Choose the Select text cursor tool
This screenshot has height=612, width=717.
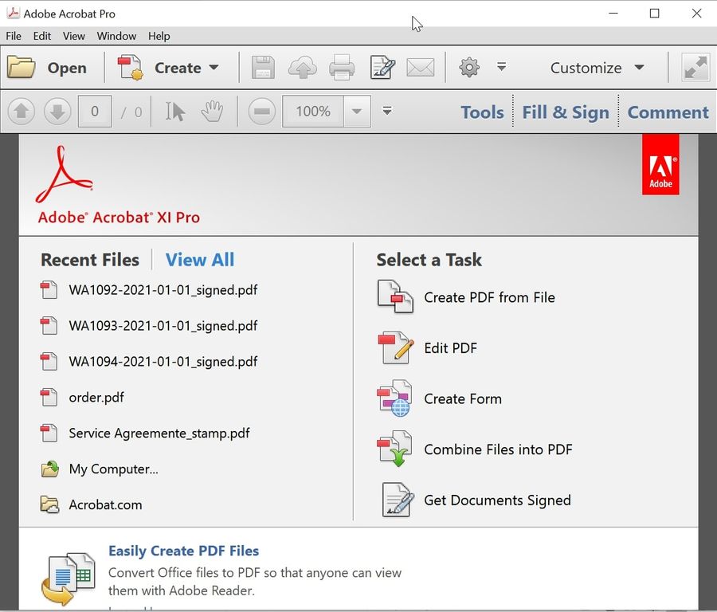174,111
